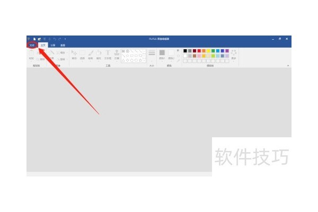Viewport: 318px width, 212px height.
Task: Choose the black palette swatch
Action: pyautogui.click(x=185, y=51)
